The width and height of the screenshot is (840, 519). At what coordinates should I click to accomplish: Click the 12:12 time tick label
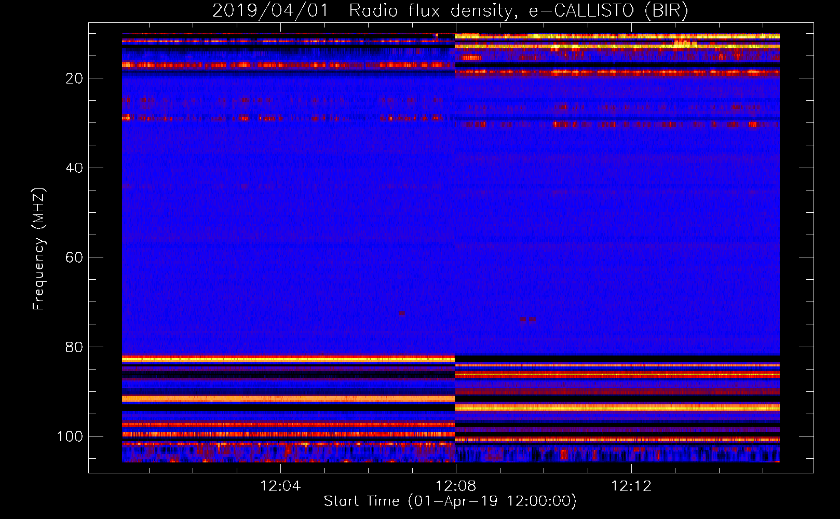point(631,486)
